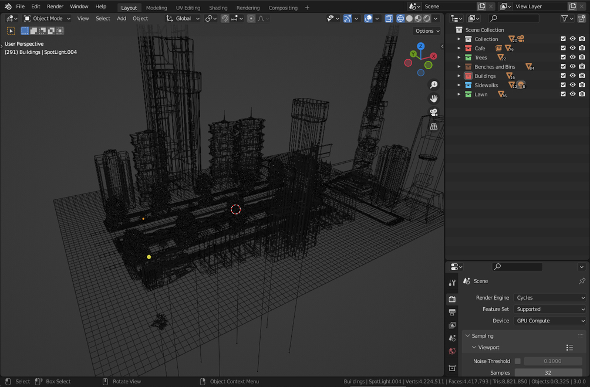The width and height of the screenshot is (590, 387).
Task: Expand the Buildings collection in outliner
Action: pos(459,76)
